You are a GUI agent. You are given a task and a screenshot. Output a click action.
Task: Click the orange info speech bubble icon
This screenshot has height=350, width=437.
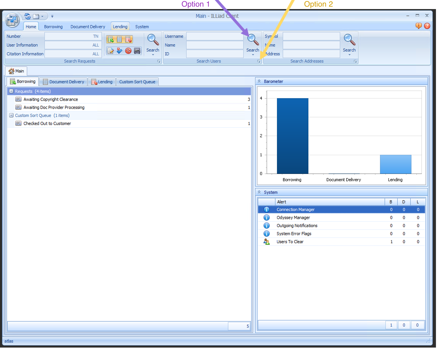[x=418, y=26]
